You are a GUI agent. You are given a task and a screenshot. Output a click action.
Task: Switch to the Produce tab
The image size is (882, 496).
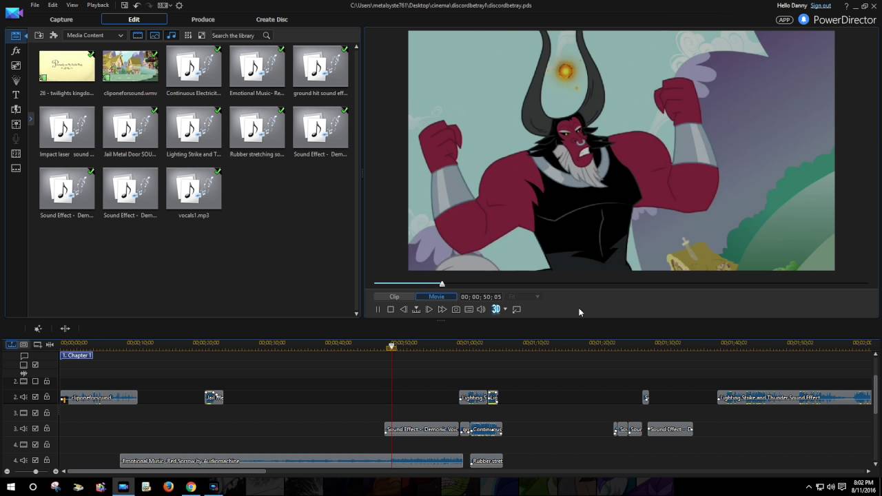point(203,19)
